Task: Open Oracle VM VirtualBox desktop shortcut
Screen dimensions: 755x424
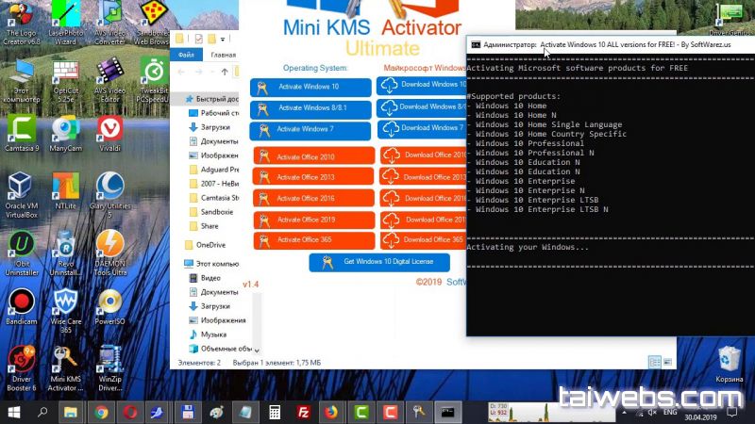Action: [21, 188]
